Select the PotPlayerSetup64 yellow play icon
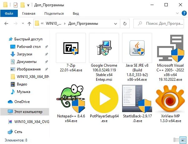The image size is (188, 144). (104, 98)
